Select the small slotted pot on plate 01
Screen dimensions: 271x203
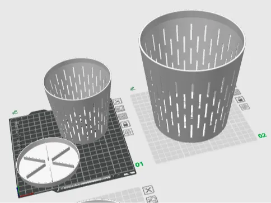tap(78, 101)
